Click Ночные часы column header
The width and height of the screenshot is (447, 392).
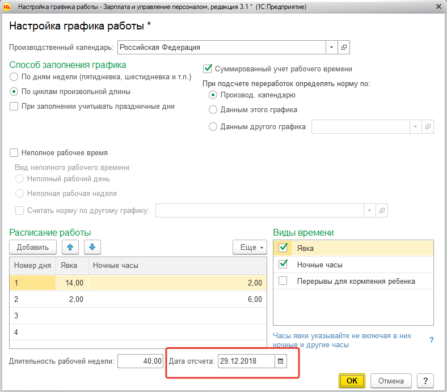tap(178, 266)
